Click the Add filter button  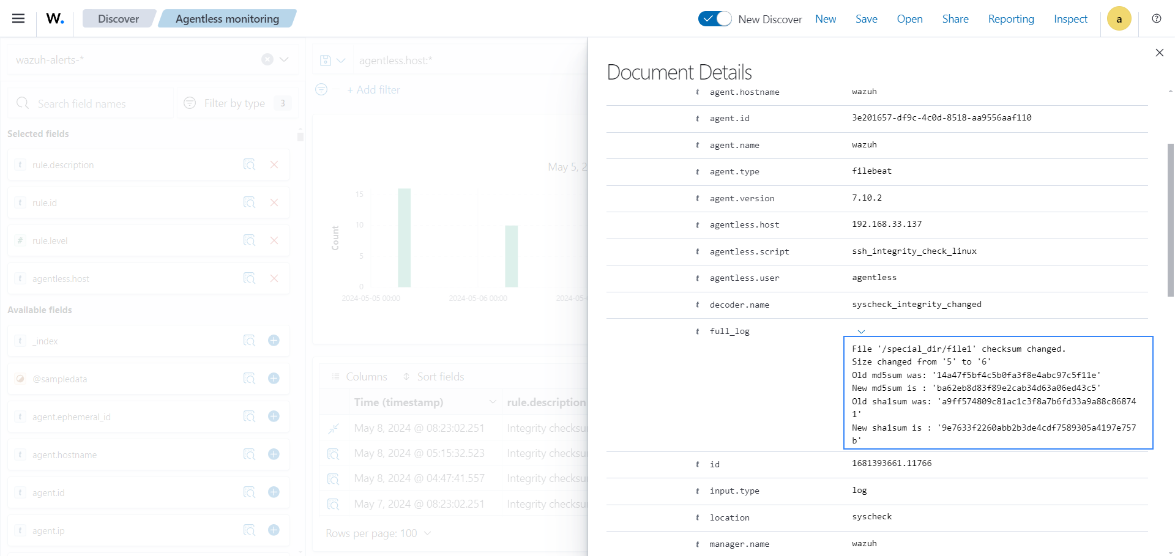pos(373,90)
